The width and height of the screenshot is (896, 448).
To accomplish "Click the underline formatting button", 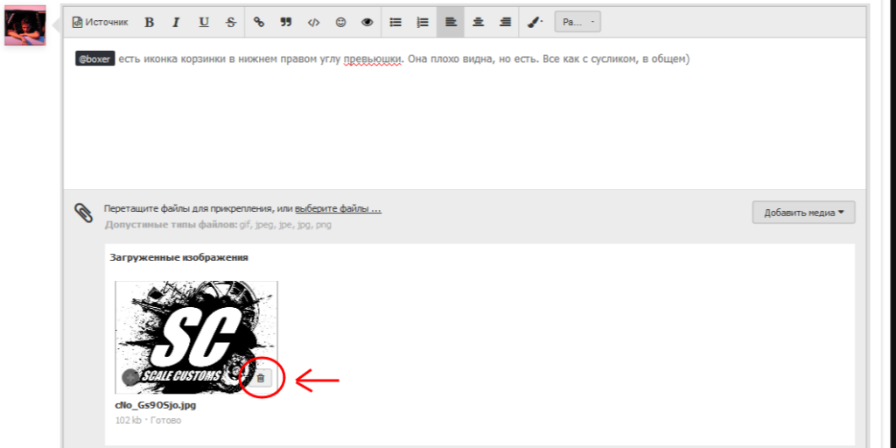I will [203, 22].
